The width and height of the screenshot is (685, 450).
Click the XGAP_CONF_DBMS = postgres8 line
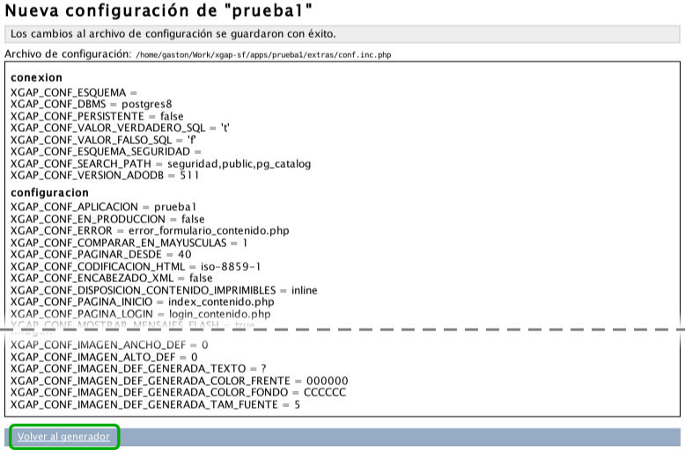click(91, 104)
